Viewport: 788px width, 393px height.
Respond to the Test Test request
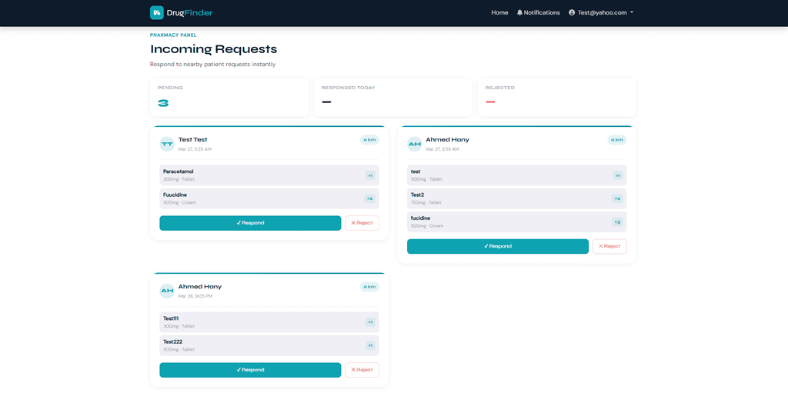tap(250, 223)
